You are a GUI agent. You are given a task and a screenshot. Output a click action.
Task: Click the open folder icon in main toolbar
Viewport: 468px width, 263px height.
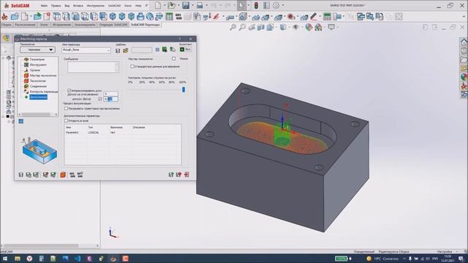point(15,17)
